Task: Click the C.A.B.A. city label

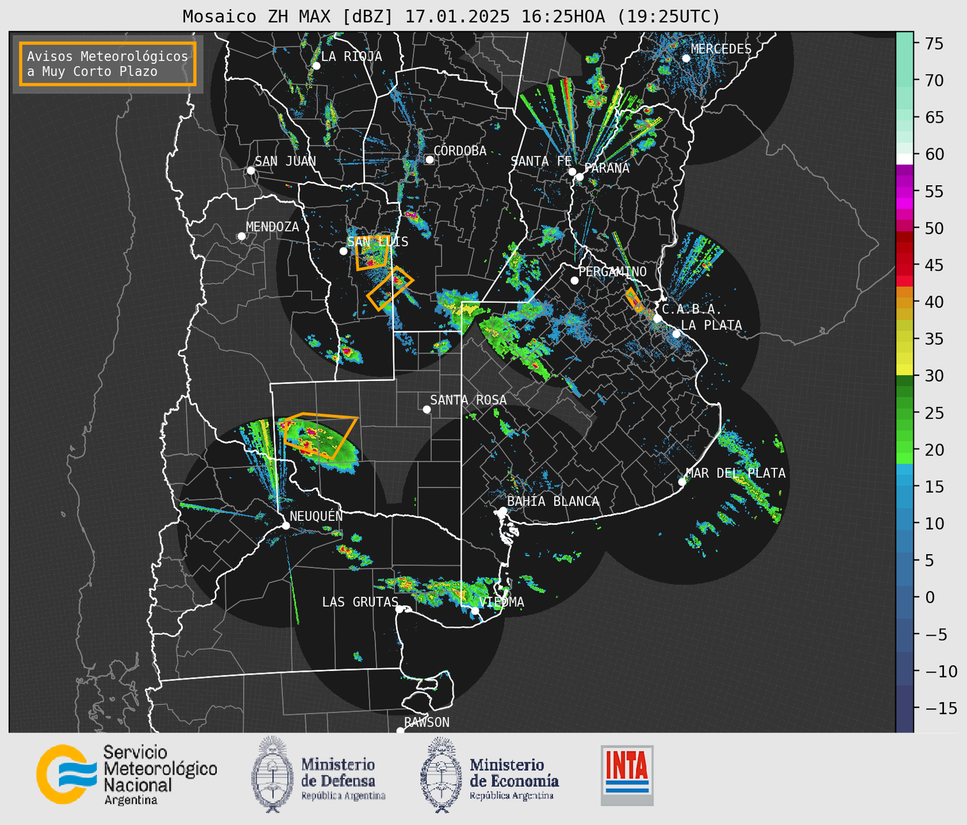Action: [x=692, y=309]
